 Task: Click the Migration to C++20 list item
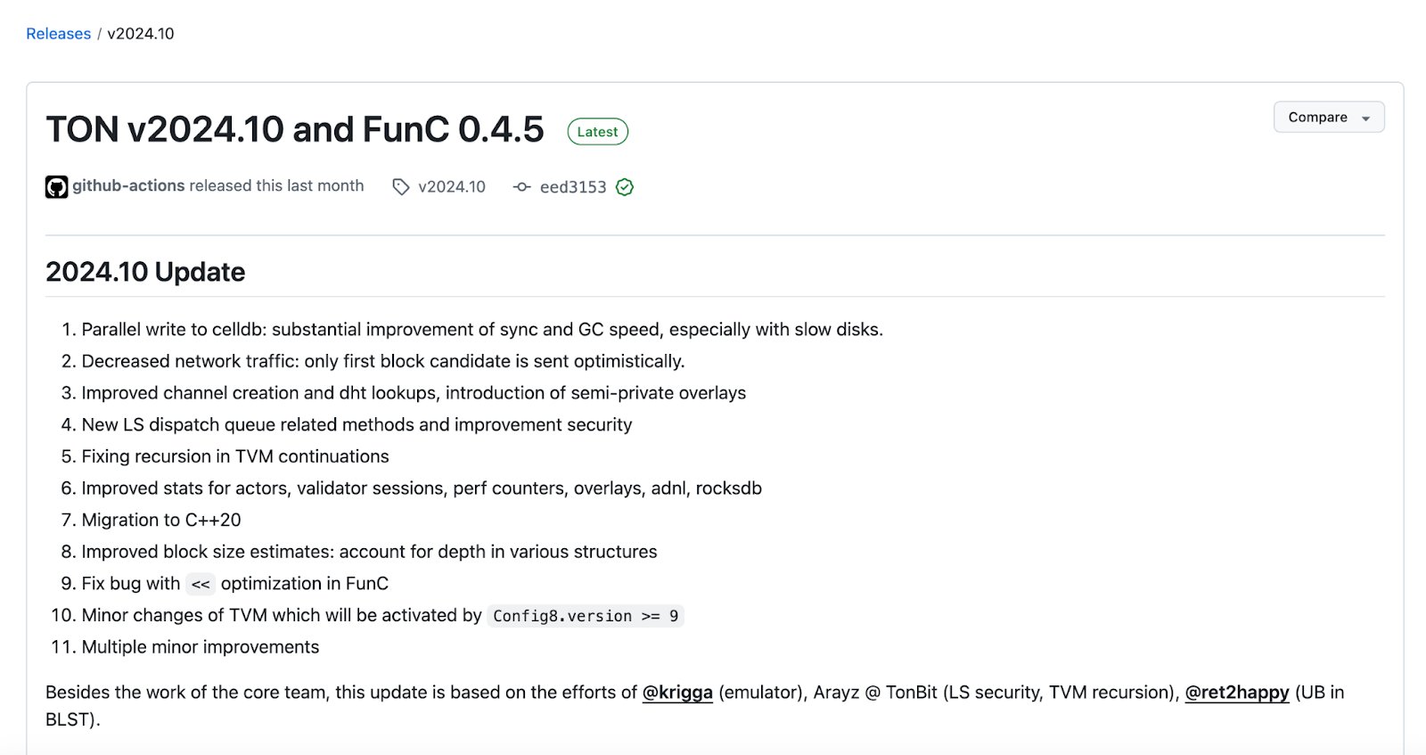click(x=161, y=520)
